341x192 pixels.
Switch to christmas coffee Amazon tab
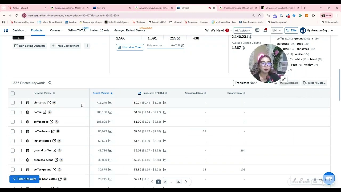pyautogui.click(x=154, y=8)
